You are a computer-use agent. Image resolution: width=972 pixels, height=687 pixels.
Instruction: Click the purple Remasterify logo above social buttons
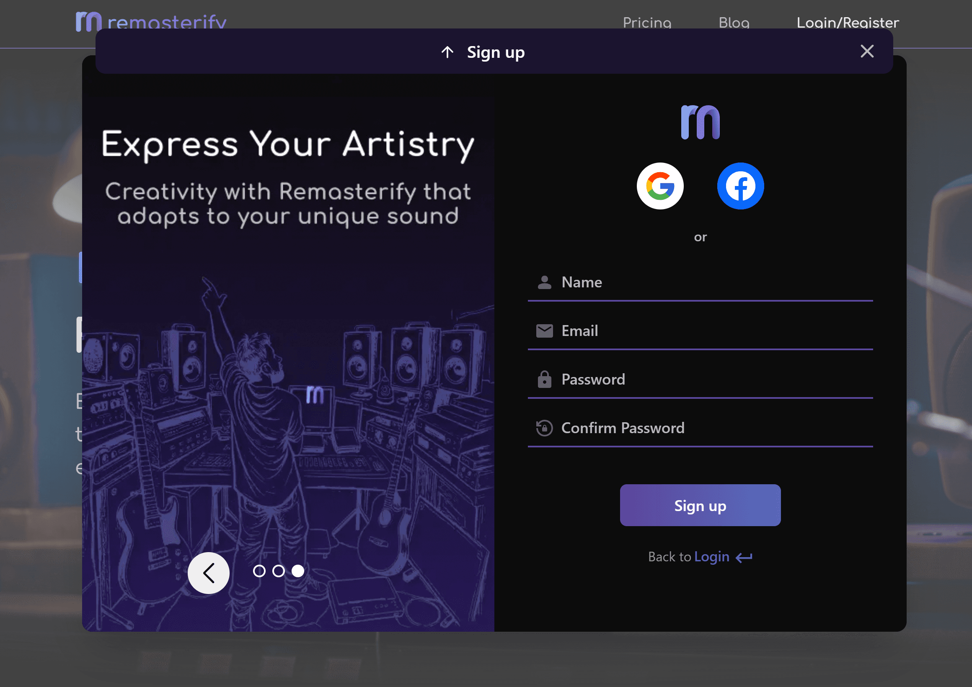(700, 122)
